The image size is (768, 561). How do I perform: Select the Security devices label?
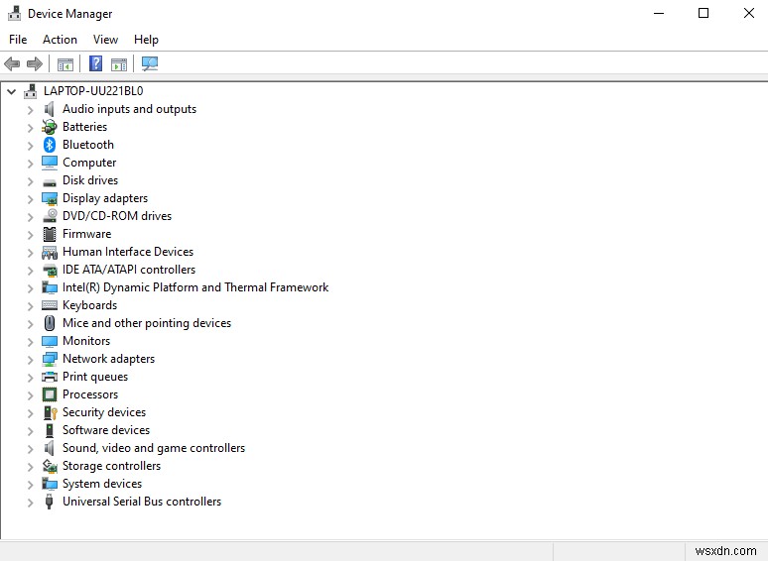104,412
